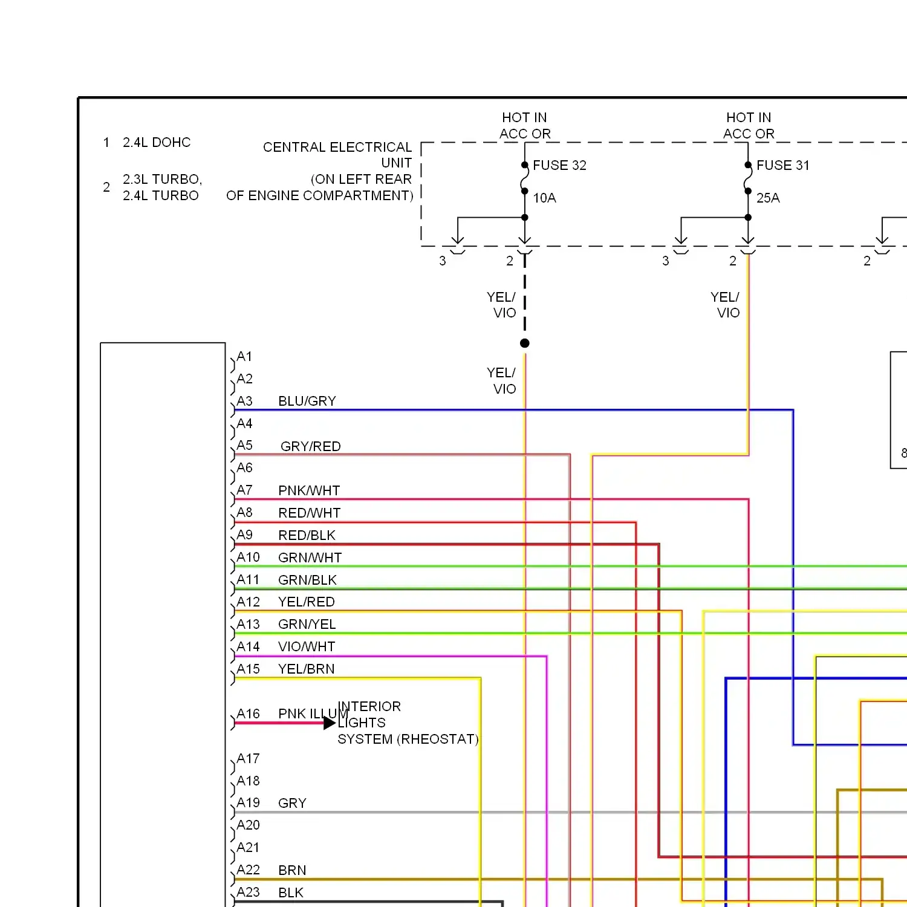Click the splice dot ending the dashed wire
Image resolution: width=907 pixels, height=907 pixels.
525,343
